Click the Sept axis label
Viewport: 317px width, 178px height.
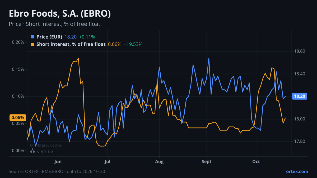pos(207,162)
